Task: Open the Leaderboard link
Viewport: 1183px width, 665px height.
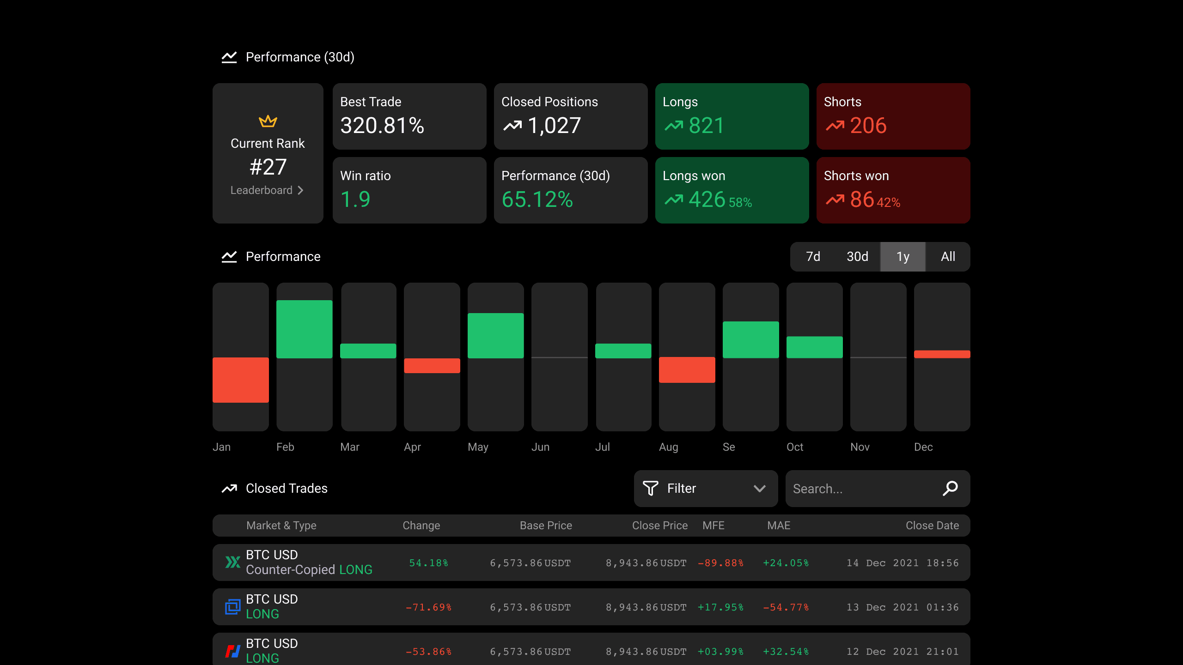Action: [x=267, y=190]
